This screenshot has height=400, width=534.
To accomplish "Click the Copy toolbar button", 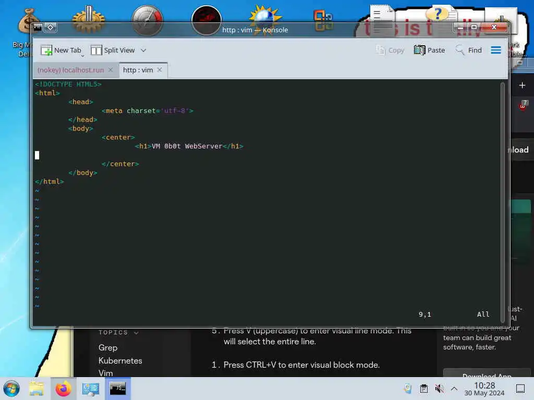I will pyautogui.click(x=390, y=51).
